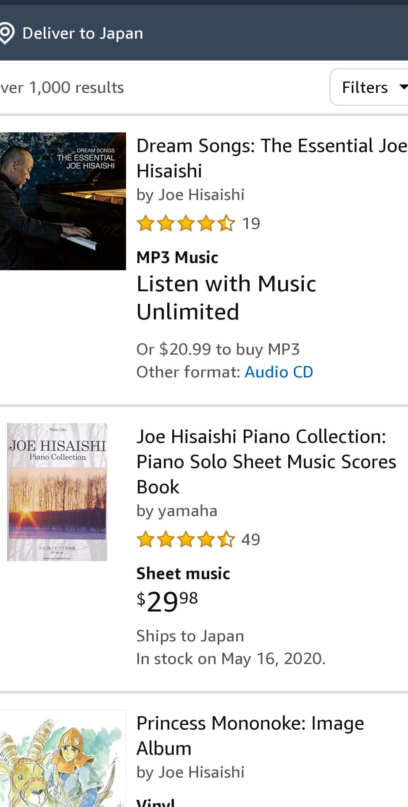
Task: Open the Dream Songs album cover thumbnail
Action: pos(63,201)
